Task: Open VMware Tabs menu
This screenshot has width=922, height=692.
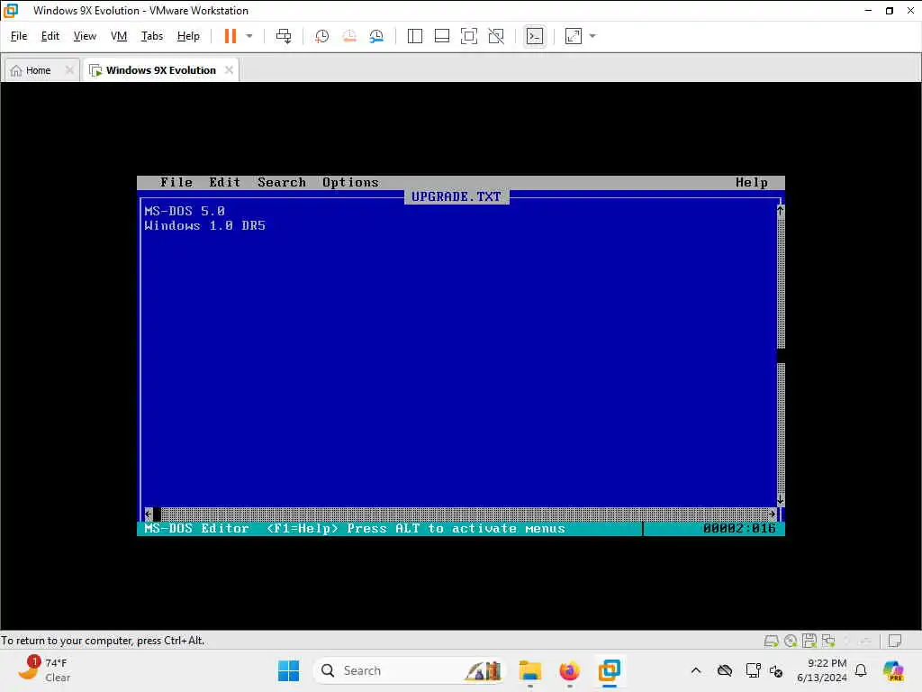Action: click(151, 36)
